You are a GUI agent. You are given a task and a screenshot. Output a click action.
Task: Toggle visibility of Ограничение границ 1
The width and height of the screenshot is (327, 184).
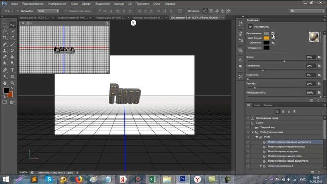point(248,166)
